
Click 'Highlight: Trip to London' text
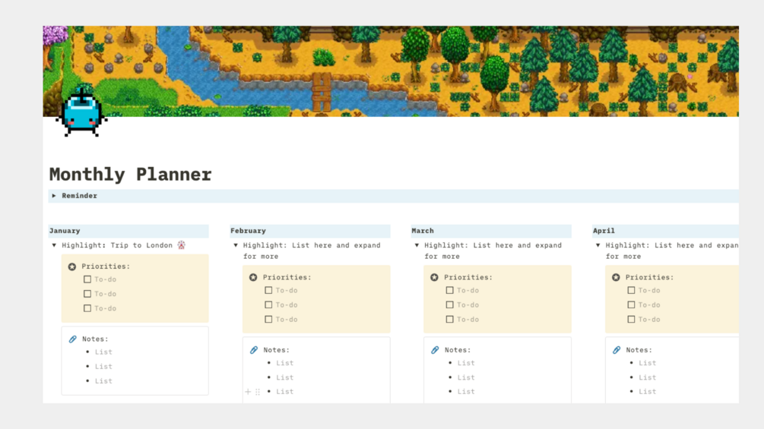click(x=117, y=245)
